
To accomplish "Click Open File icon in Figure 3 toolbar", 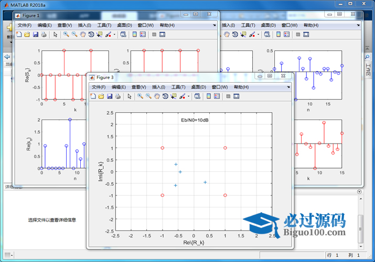I will [101, 96].
